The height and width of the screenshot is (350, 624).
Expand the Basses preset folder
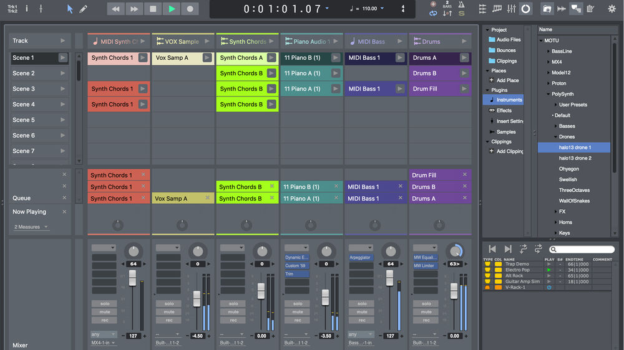pos(555,126)
